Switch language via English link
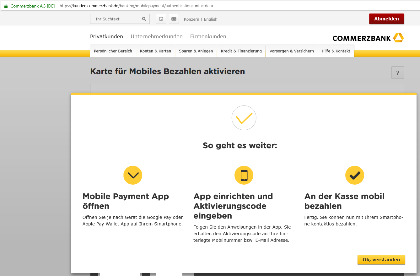The image size is (420, 276). coord(211,19)
